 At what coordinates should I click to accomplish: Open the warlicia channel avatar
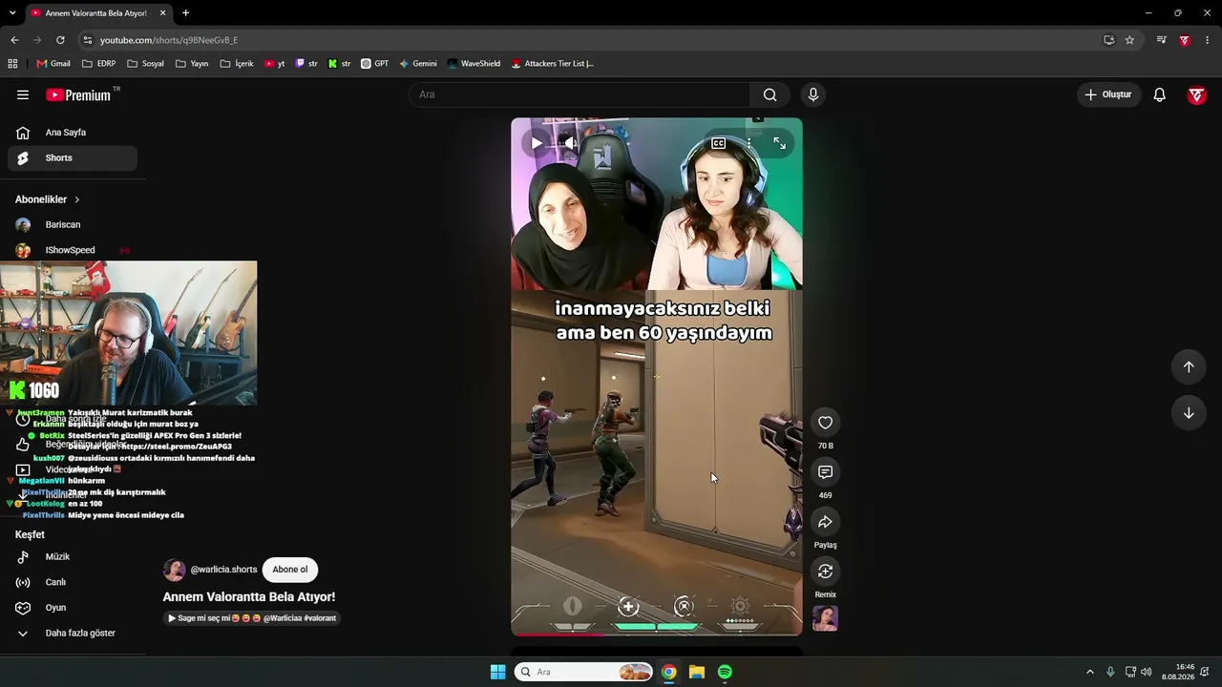pyautogui.click(x=174, y=570)
